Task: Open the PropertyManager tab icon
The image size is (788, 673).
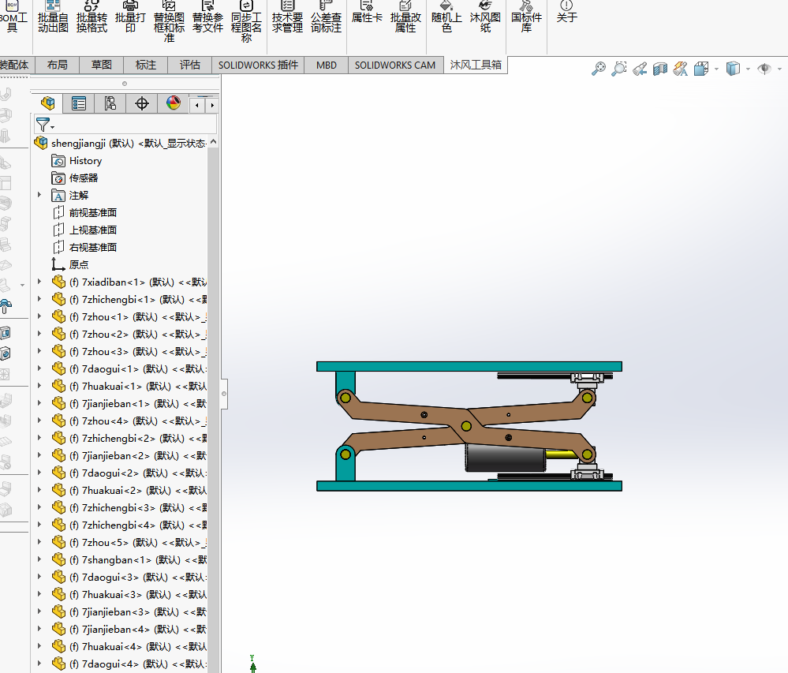Action: [x=79, y=103]
